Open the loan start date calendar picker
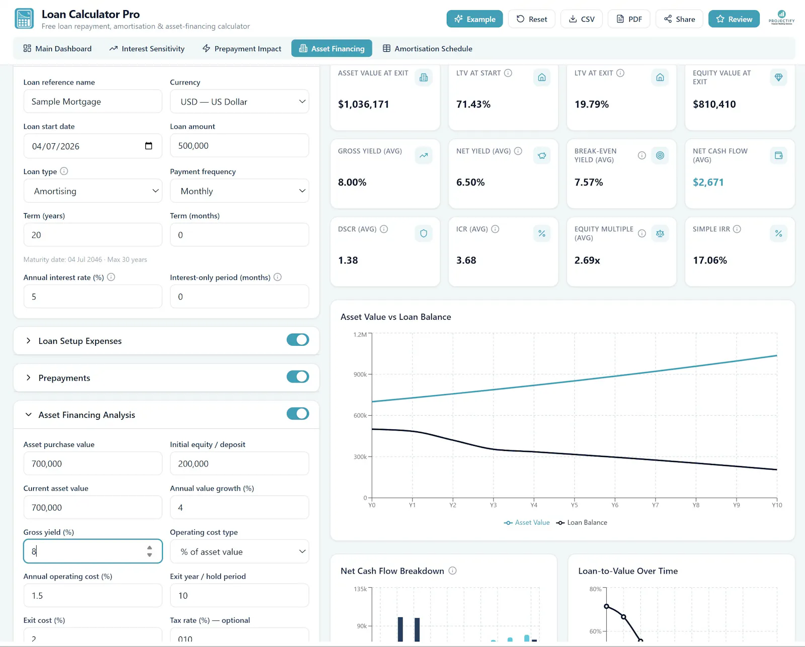Viewport: 805px width, 647px height. click(148, 146)
